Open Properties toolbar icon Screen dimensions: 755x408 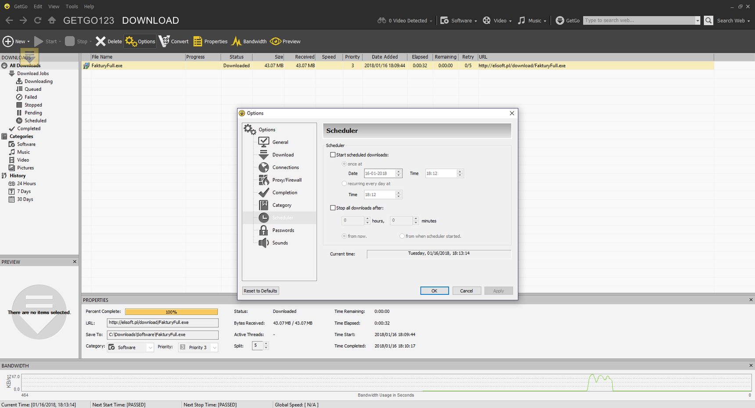(x=198, y=41)
